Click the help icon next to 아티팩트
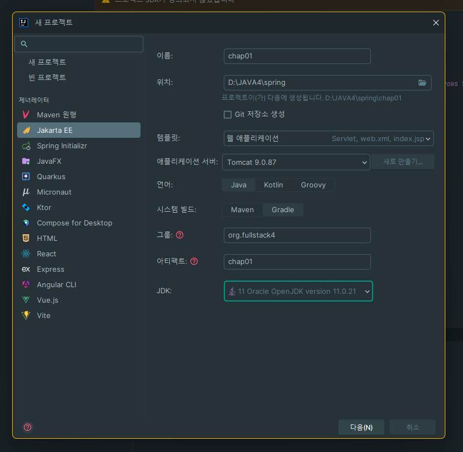 coord(194,261)
